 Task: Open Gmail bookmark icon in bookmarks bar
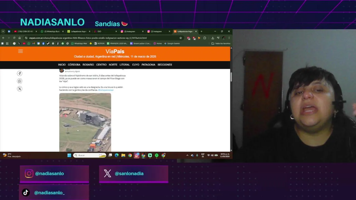[34, 43]
